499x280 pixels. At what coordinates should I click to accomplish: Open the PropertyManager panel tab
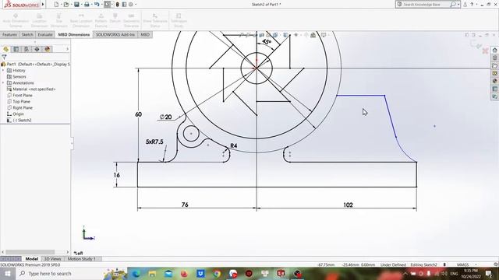(16, 49)
